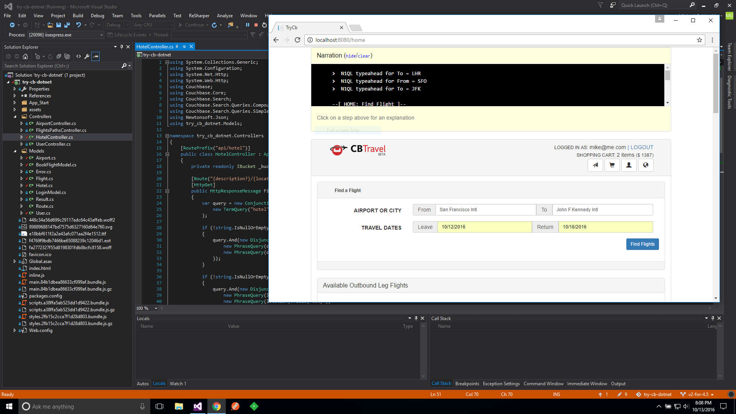The width and height of the screenshot is (736, 414).
Task: Click the Visual Studio taskbar icon
Action: (198, 406)
